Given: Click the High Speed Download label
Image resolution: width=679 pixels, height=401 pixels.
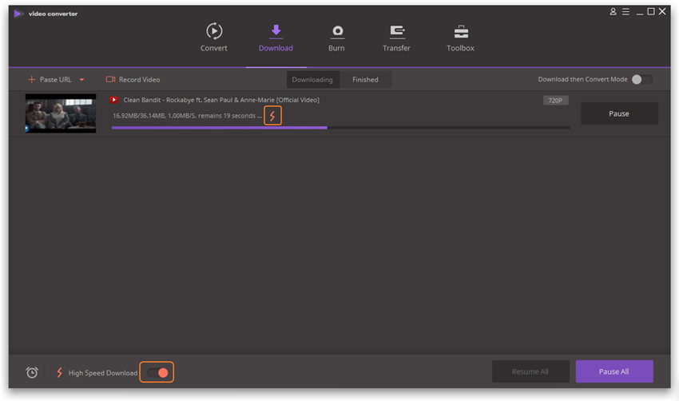Looking at the screenshot, I should pyautogui.click(x=102, y=373).
